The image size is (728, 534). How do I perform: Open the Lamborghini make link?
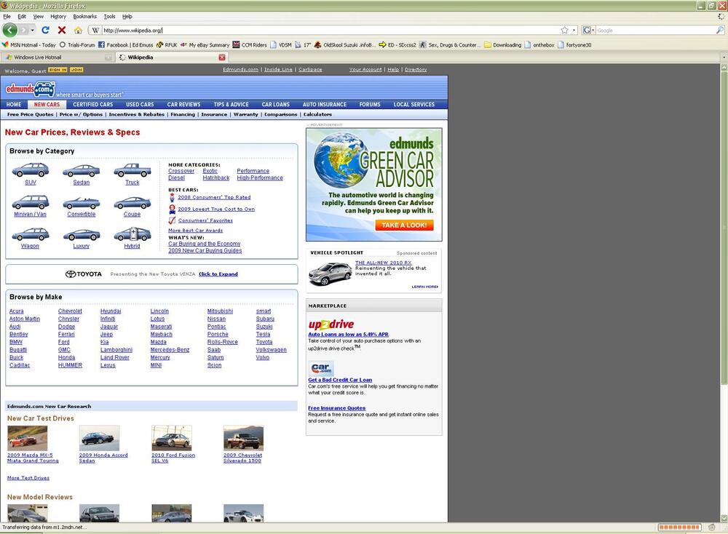tap(116, 350)
